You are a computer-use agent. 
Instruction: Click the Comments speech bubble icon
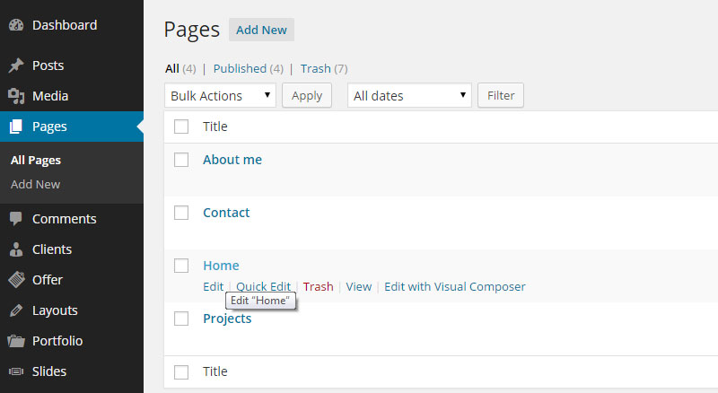pos(16,219)
